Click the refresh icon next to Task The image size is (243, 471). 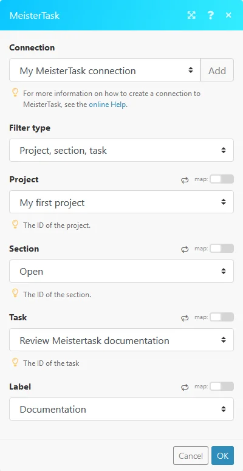pyautogui.click(x=185, y=318)
